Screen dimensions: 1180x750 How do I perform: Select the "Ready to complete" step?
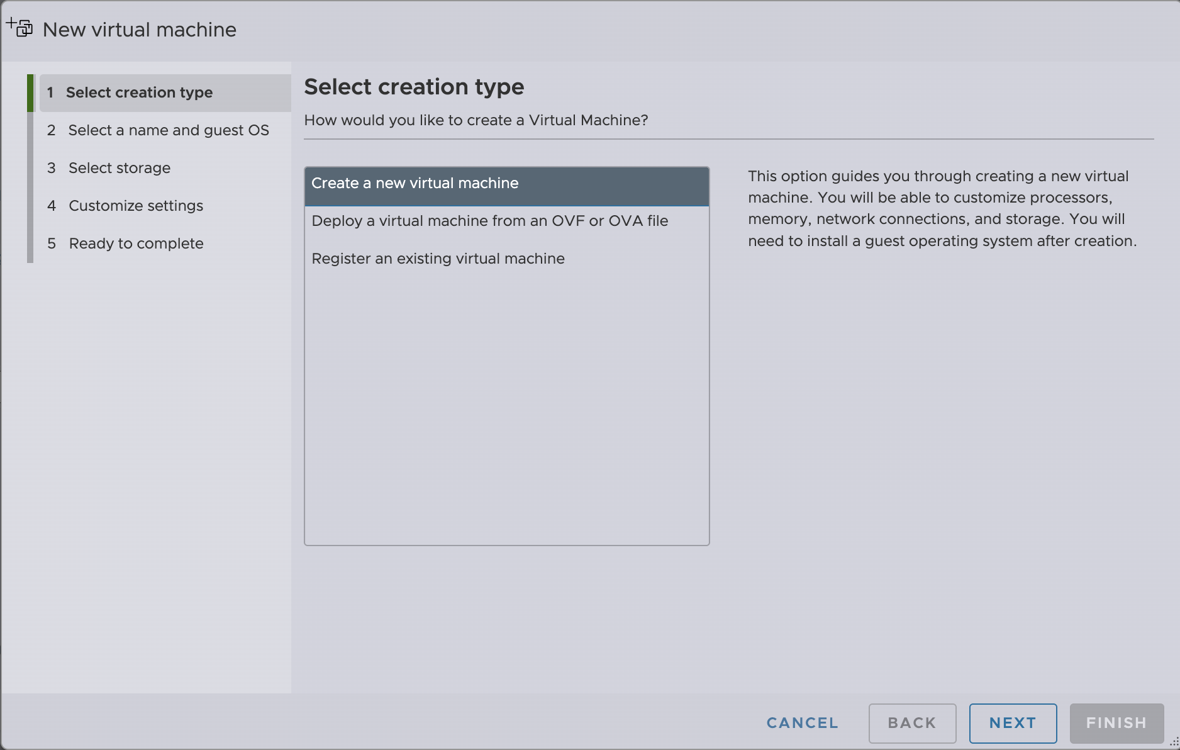(x=136, y=243)
